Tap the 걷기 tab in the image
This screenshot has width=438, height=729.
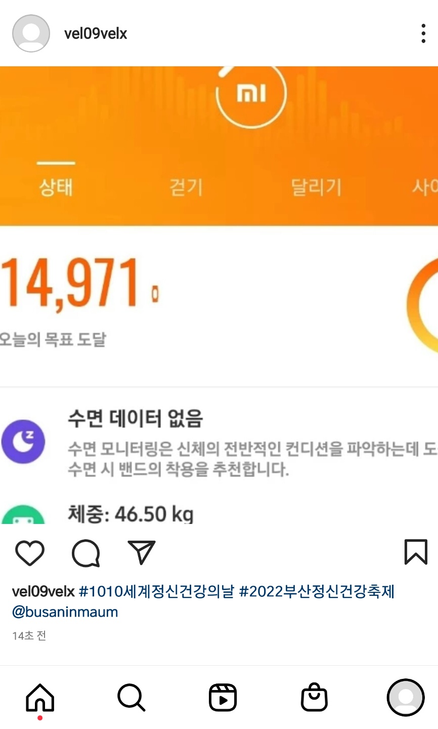(x=186, y=187)
